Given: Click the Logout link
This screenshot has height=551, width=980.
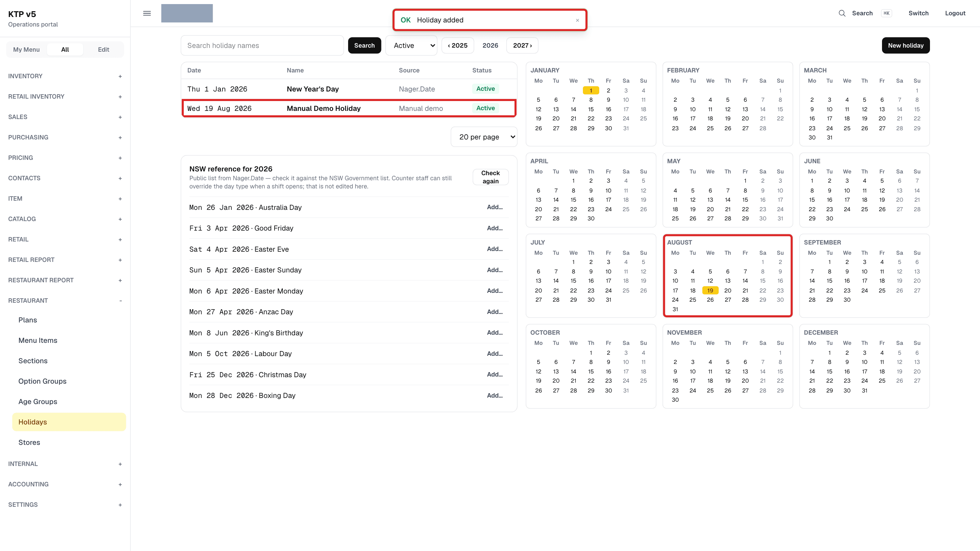Looking at the screenshot, I should [x=955, y=13].
